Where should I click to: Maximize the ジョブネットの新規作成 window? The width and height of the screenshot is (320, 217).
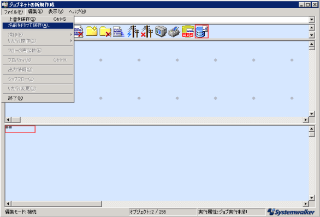click(x=308, y=4)
